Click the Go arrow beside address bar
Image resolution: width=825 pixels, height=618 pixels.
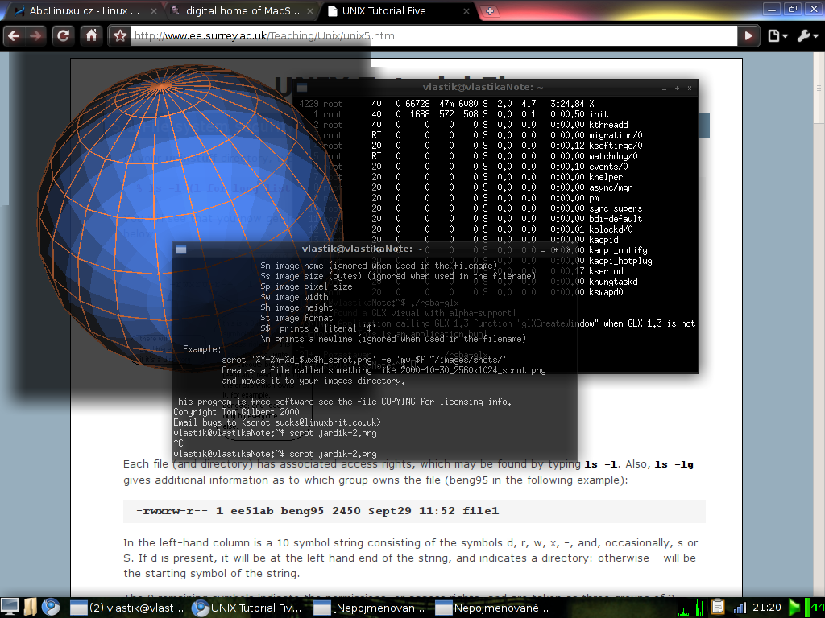coord(748,35)
